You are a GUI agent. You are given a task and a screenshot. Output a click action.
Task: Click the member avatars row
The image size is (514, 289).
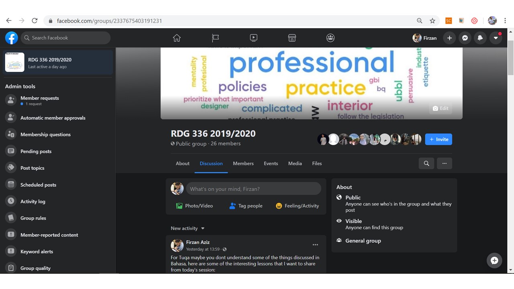point(369,139)
